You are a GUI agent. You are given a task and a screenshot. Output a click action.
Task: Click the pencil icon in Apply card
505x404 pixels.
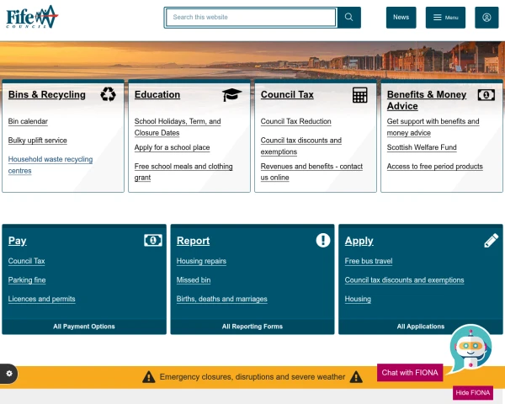point(492,241)
